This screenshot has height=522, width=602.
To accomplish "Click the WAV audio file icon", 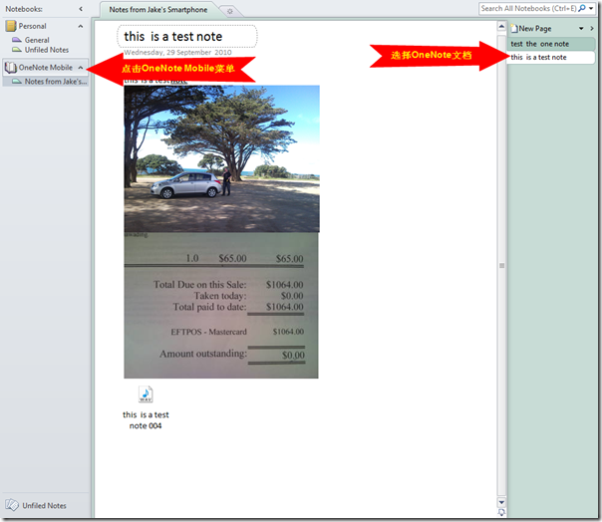I will coord(146,394).
